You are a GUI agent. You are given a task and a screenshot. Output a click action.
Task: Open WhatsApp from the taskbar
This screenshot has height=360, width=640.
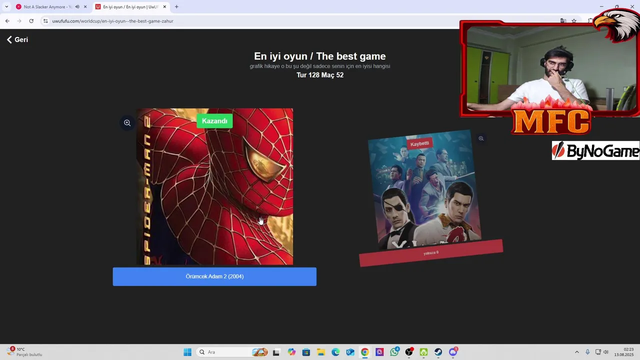point(394,352)
